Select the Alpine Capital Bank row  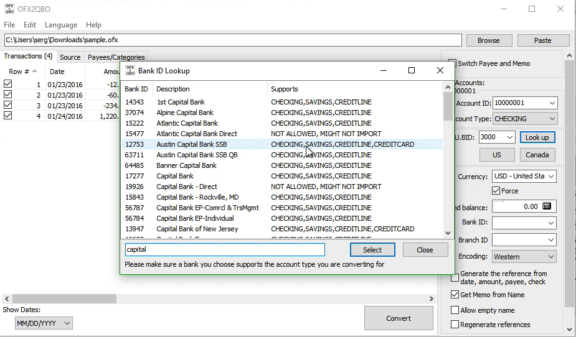tap(281, 113)
